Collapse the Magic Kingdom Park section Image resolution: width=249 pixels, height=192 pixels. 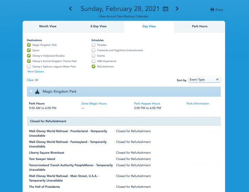click(x=31, y=91)
